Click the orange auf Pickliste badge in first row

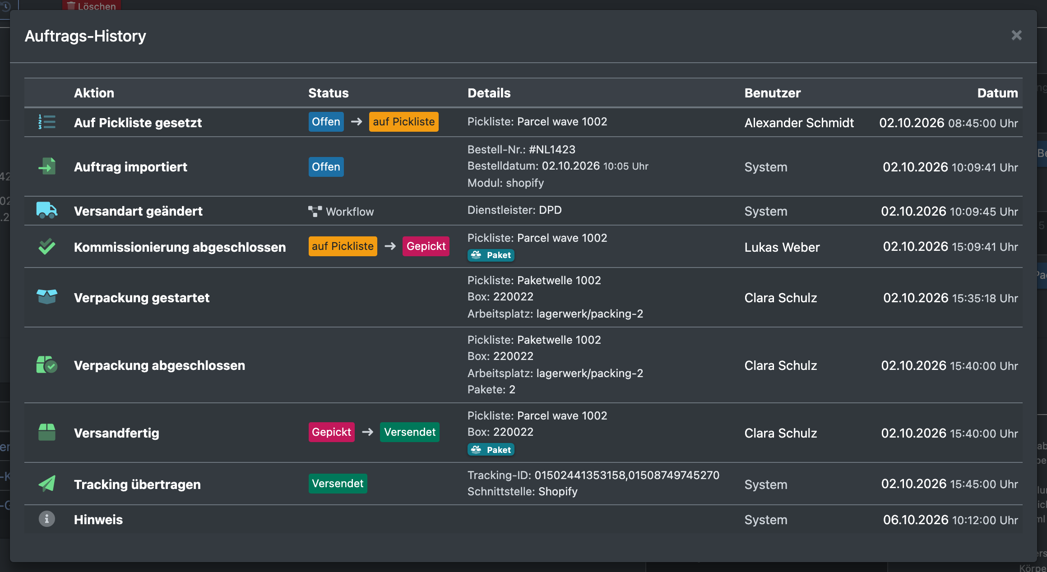click(403, 122)
